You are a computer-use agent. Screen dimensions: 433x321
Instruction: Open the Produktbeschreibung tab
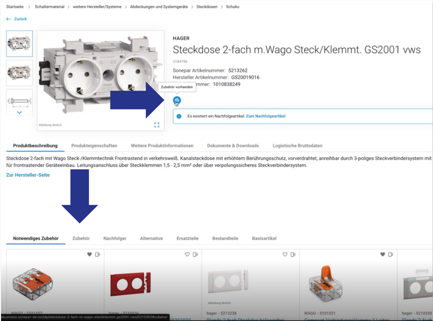(x=35, y=146)
